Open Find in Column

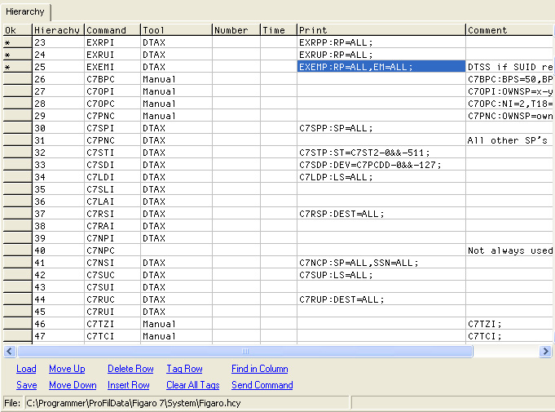[x=259, y=369]
